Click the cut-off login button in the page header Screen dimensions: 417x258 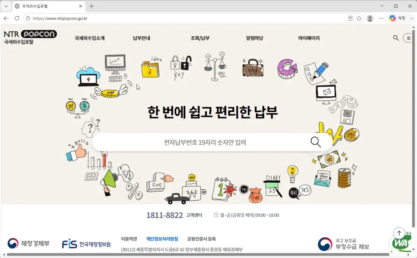point(408,38)
